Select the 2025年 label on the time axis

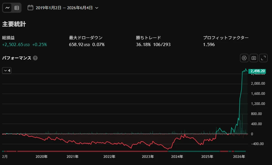pyautogui.click(x=207, y=157)
